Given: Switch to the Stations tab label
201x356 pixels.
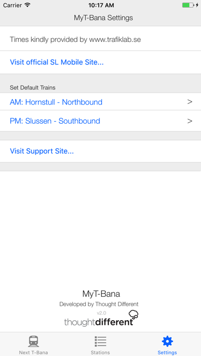Looking at the screenshot, I should [100, 352].
